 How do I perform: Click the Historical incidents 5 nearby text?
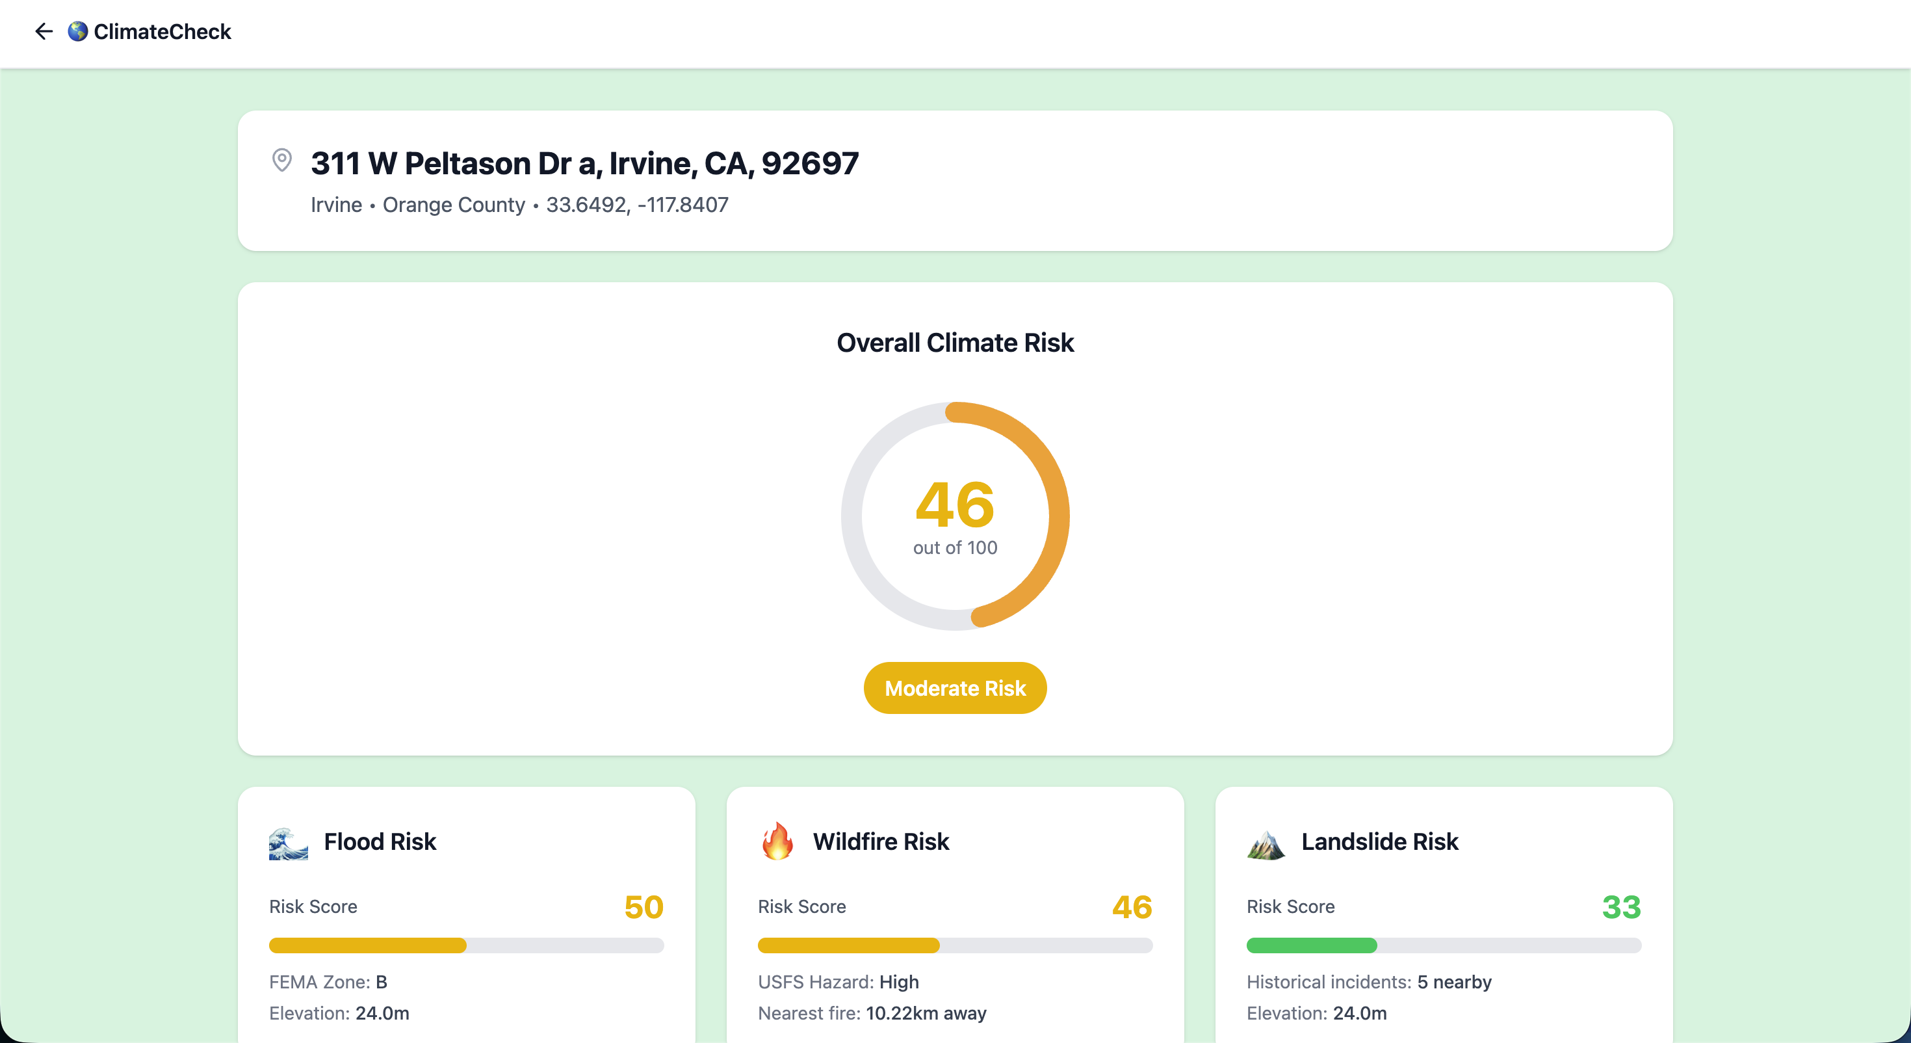pyautogui.click(x=1368, y=981)
